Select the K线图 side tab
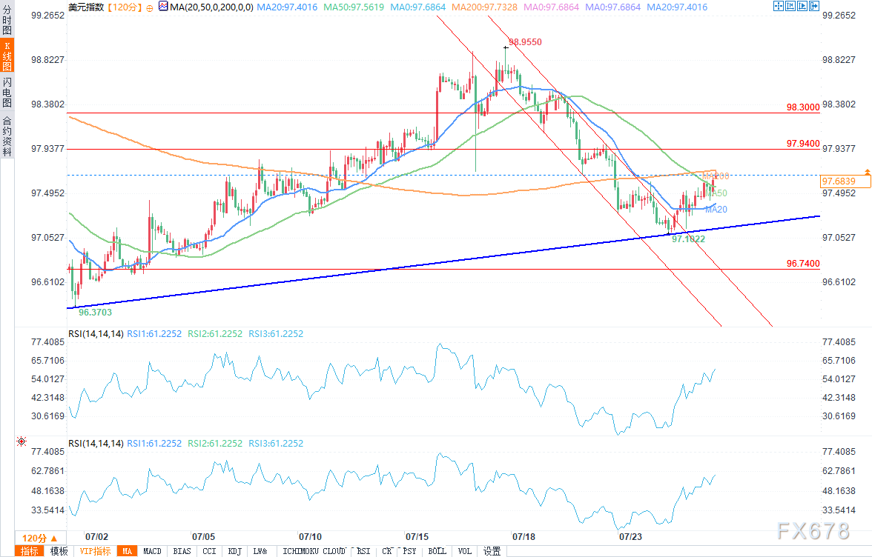The width and height of the screenshot is (872, 557). coord(7,56)
